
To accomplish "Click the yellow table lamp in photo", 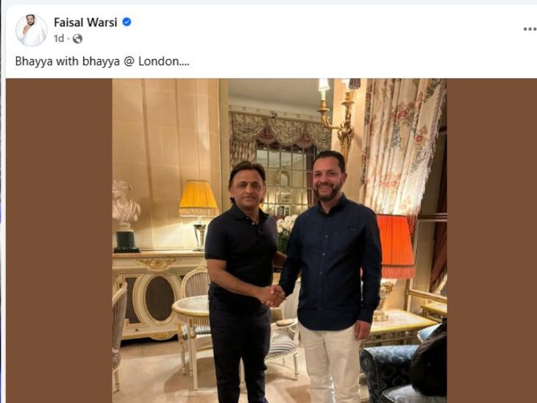I will coord(199,200).
